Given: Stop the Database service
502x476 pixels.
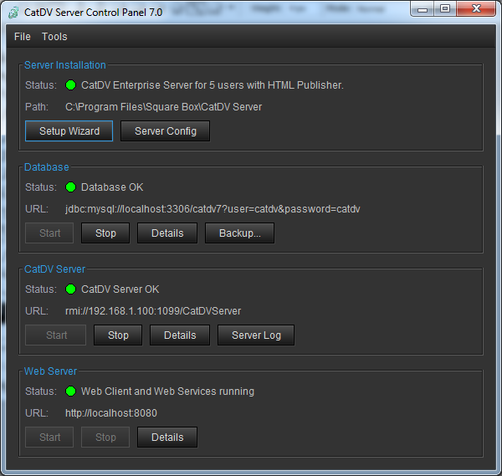Looking at the screenshot, I should pyautogui.click(x=105, y=233).
